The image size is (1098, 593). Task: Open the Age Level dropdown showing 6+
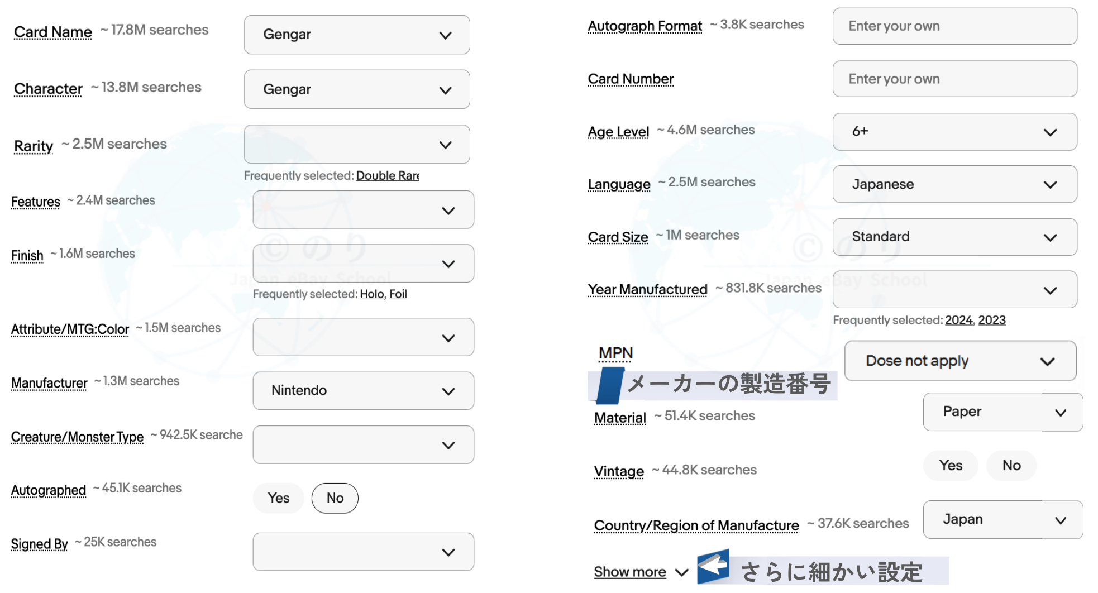click(x=954, y=132)
